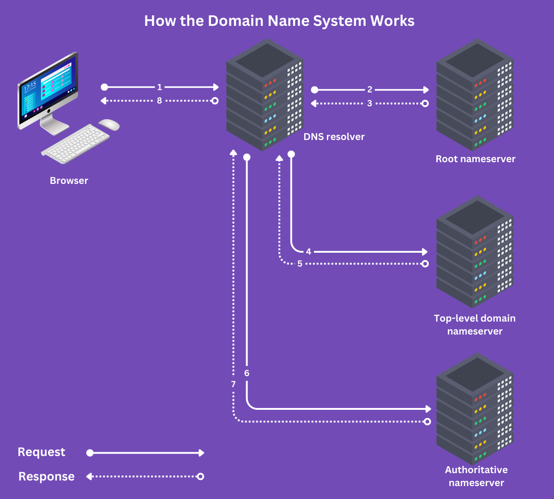Click dotted arrow 3 from Root nameserver
Image resolution: width=554 pixels, height=499 pixels.
point(369,103)
